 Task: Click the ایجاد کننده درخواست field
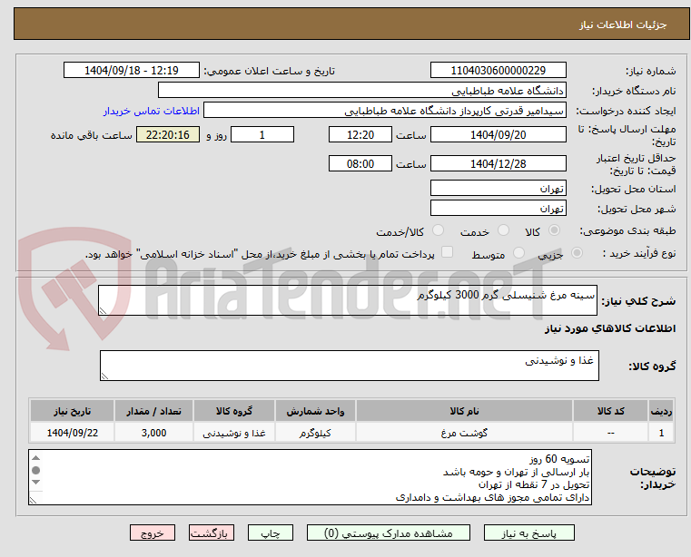(x=385, y=110)
